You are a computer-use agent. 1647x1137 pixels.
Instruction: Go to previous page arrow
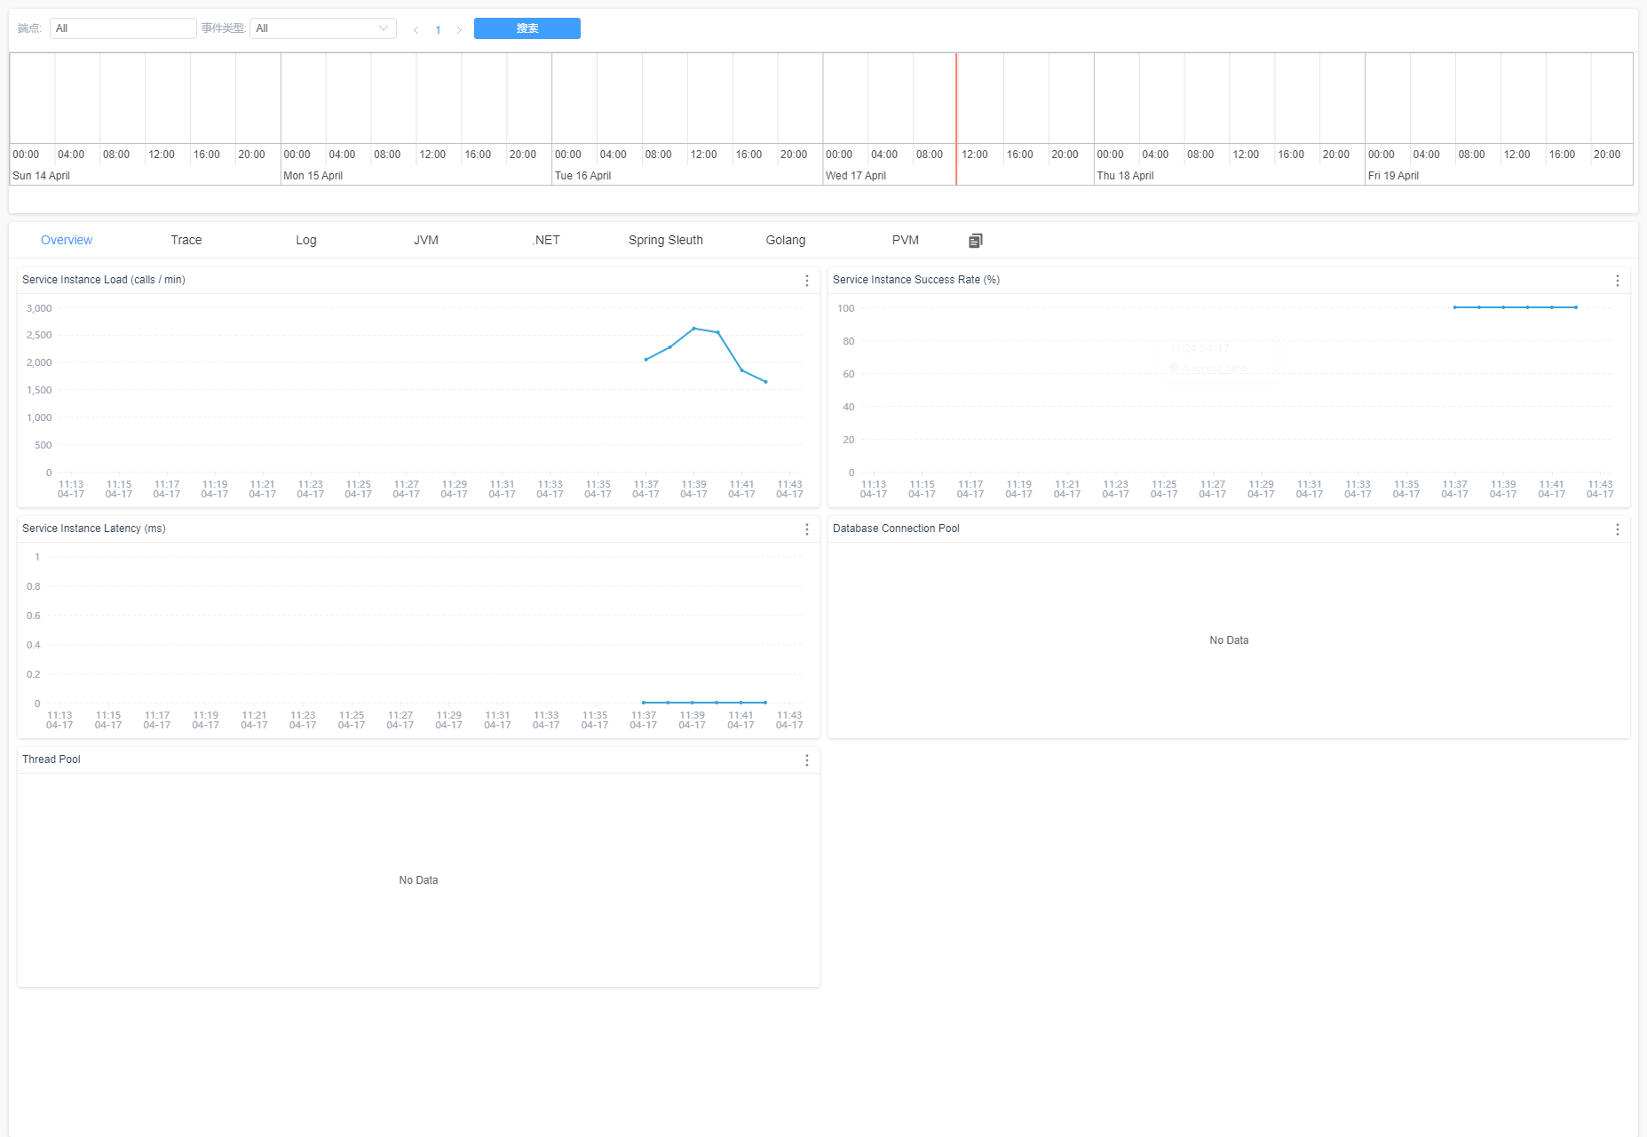(x=416, y=30)
